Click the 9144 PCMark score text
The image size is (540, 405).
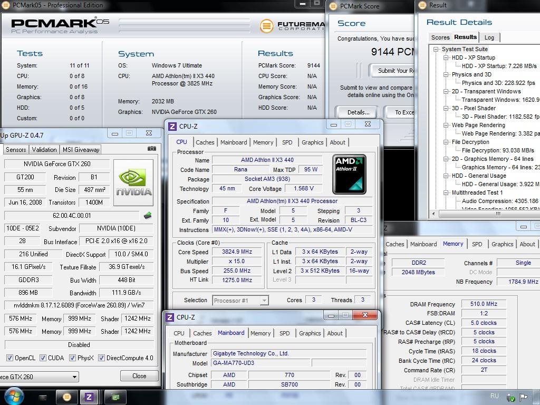tap(392, 52)
